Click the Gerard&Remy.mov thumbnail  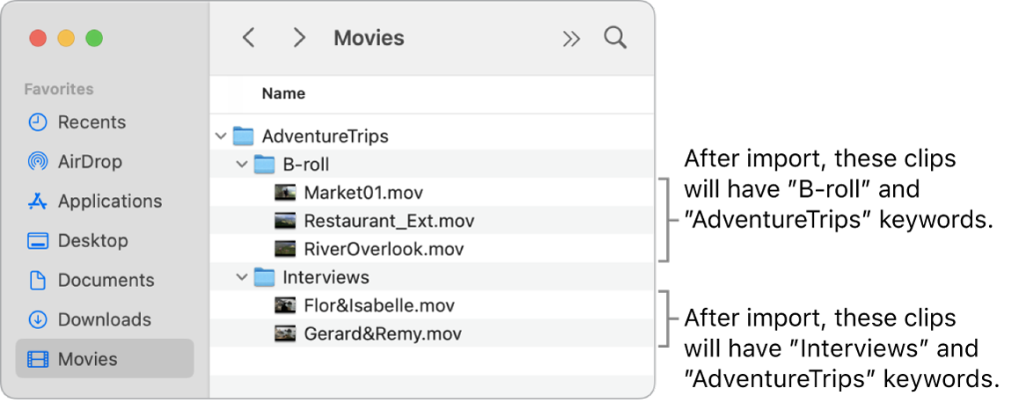[x=285, y=333]
